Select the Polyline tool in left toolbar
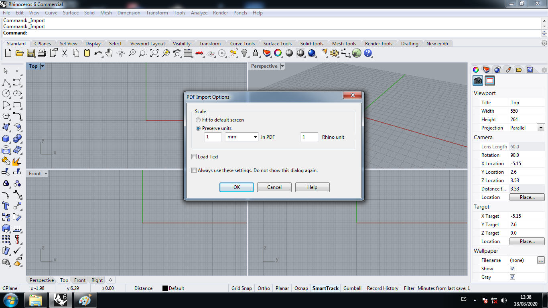The image size is (548, 308). (6, 83)
